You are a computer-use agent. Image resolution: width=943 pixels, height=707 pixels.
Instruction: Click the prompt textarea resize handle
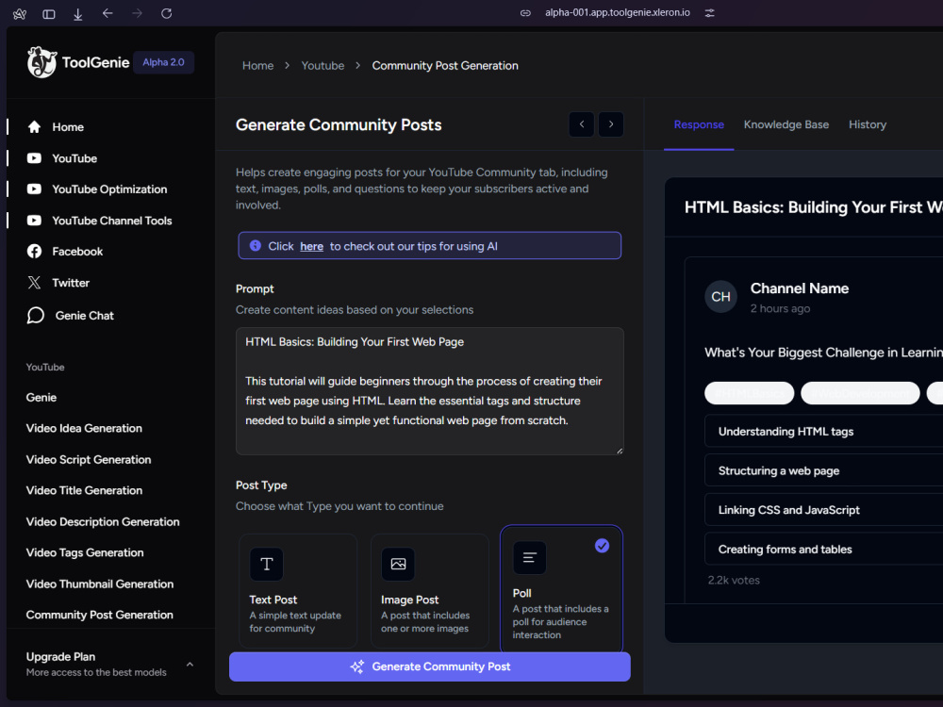pos(620,451)
